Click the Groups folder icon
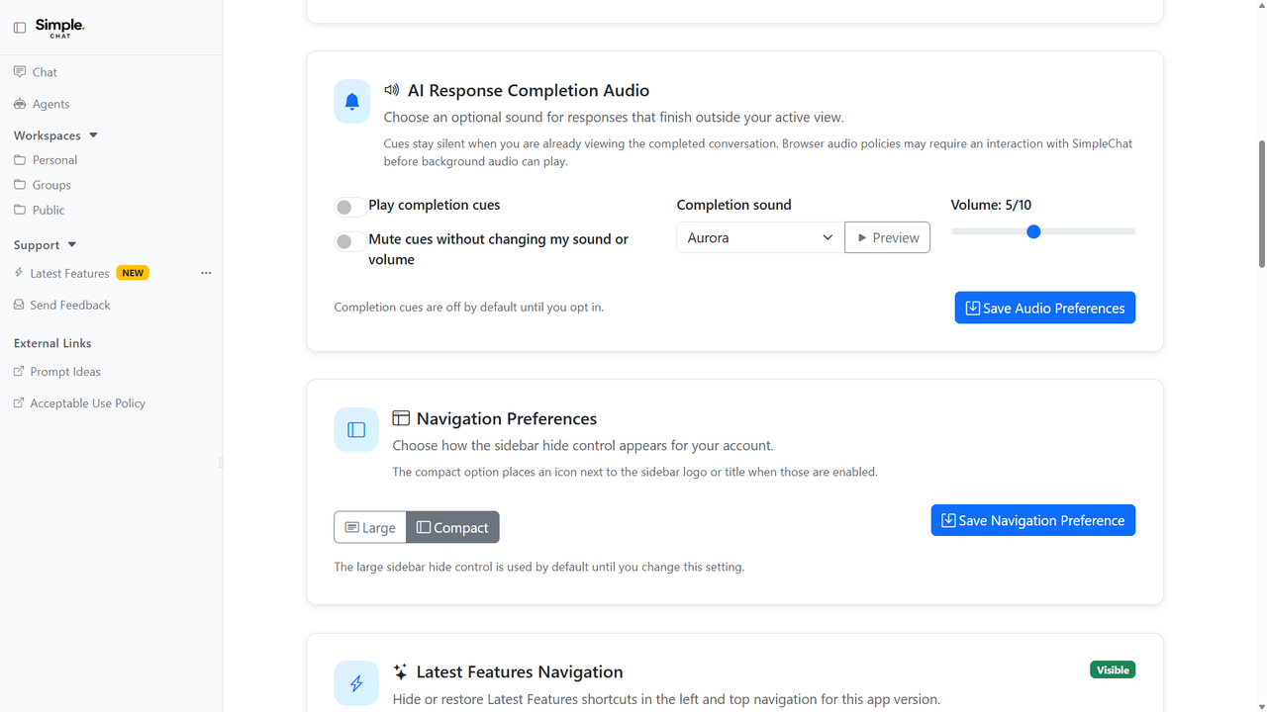 20,185
